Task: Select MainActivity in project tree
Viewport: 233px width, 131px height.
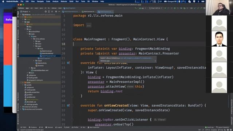Action: [41, 63]
